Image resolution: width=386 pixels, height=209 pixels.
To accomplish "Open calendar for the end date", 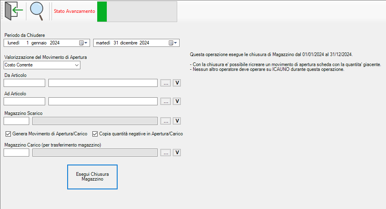I will click(172, 43).
